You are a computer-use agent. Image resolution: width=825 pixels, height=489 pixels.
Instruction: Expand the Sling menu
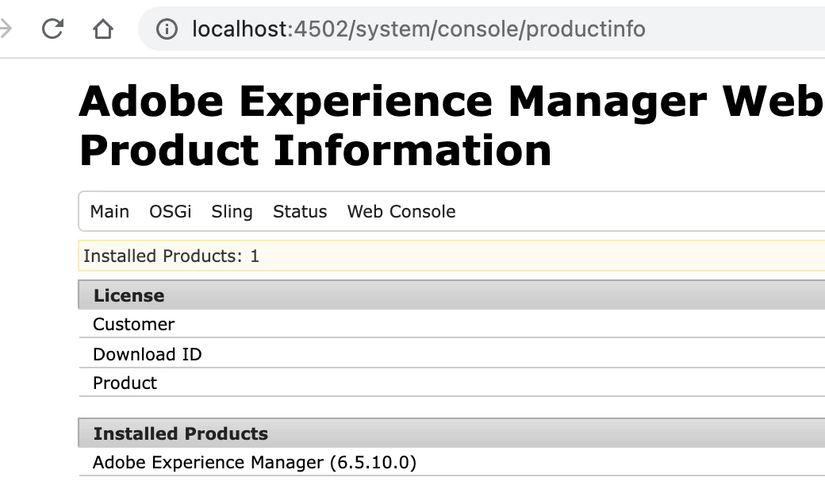point(232,212)
